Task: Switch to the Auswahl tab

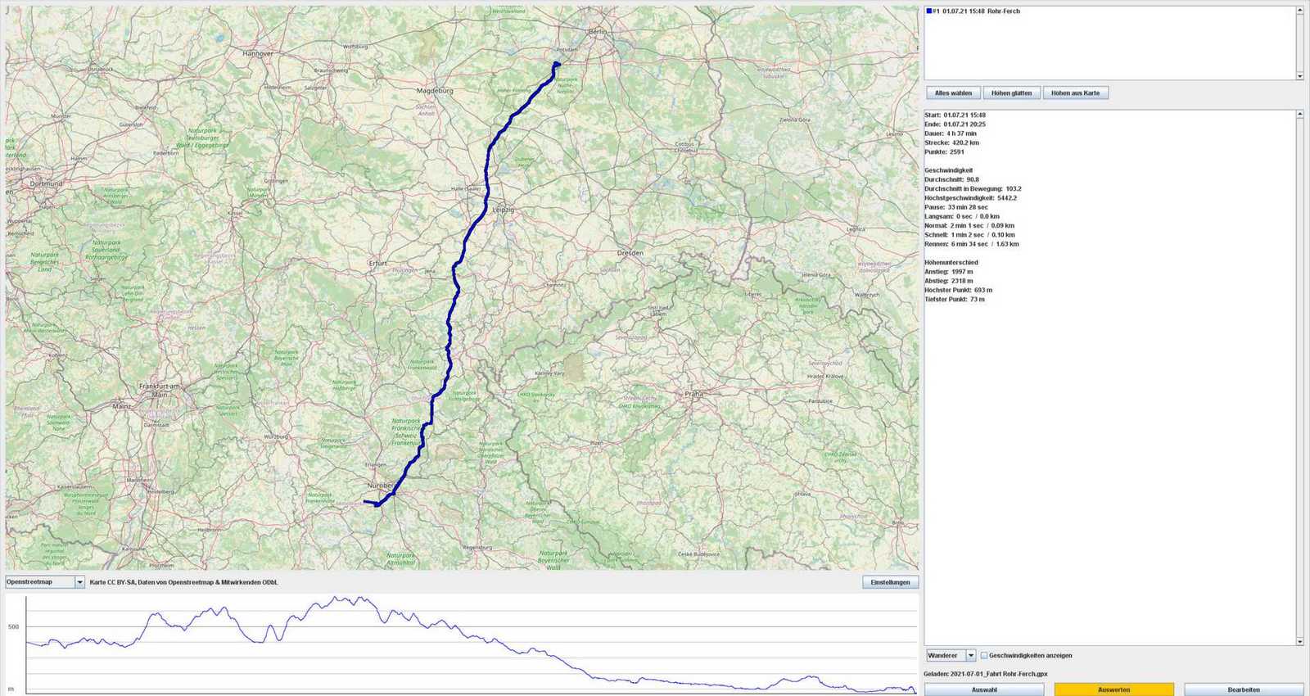Action: (983, 689)
